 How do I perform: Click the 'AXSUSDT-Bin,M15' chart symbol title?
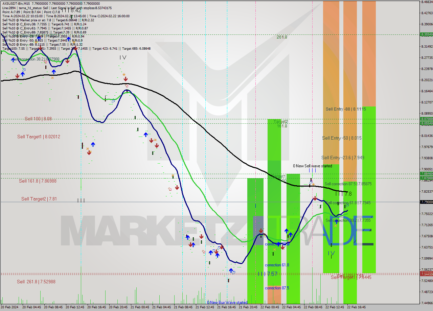click(x=16, y=3)
